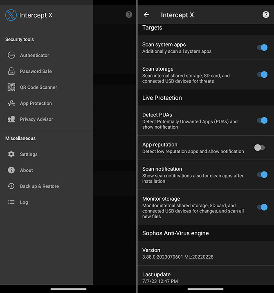
Task: Tap the QR Code Scanner icon
Action: tap(11, 87)
